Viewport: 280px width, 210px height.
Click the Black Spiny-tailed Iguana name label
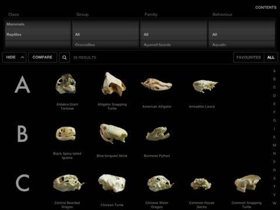tap(67, 156)
